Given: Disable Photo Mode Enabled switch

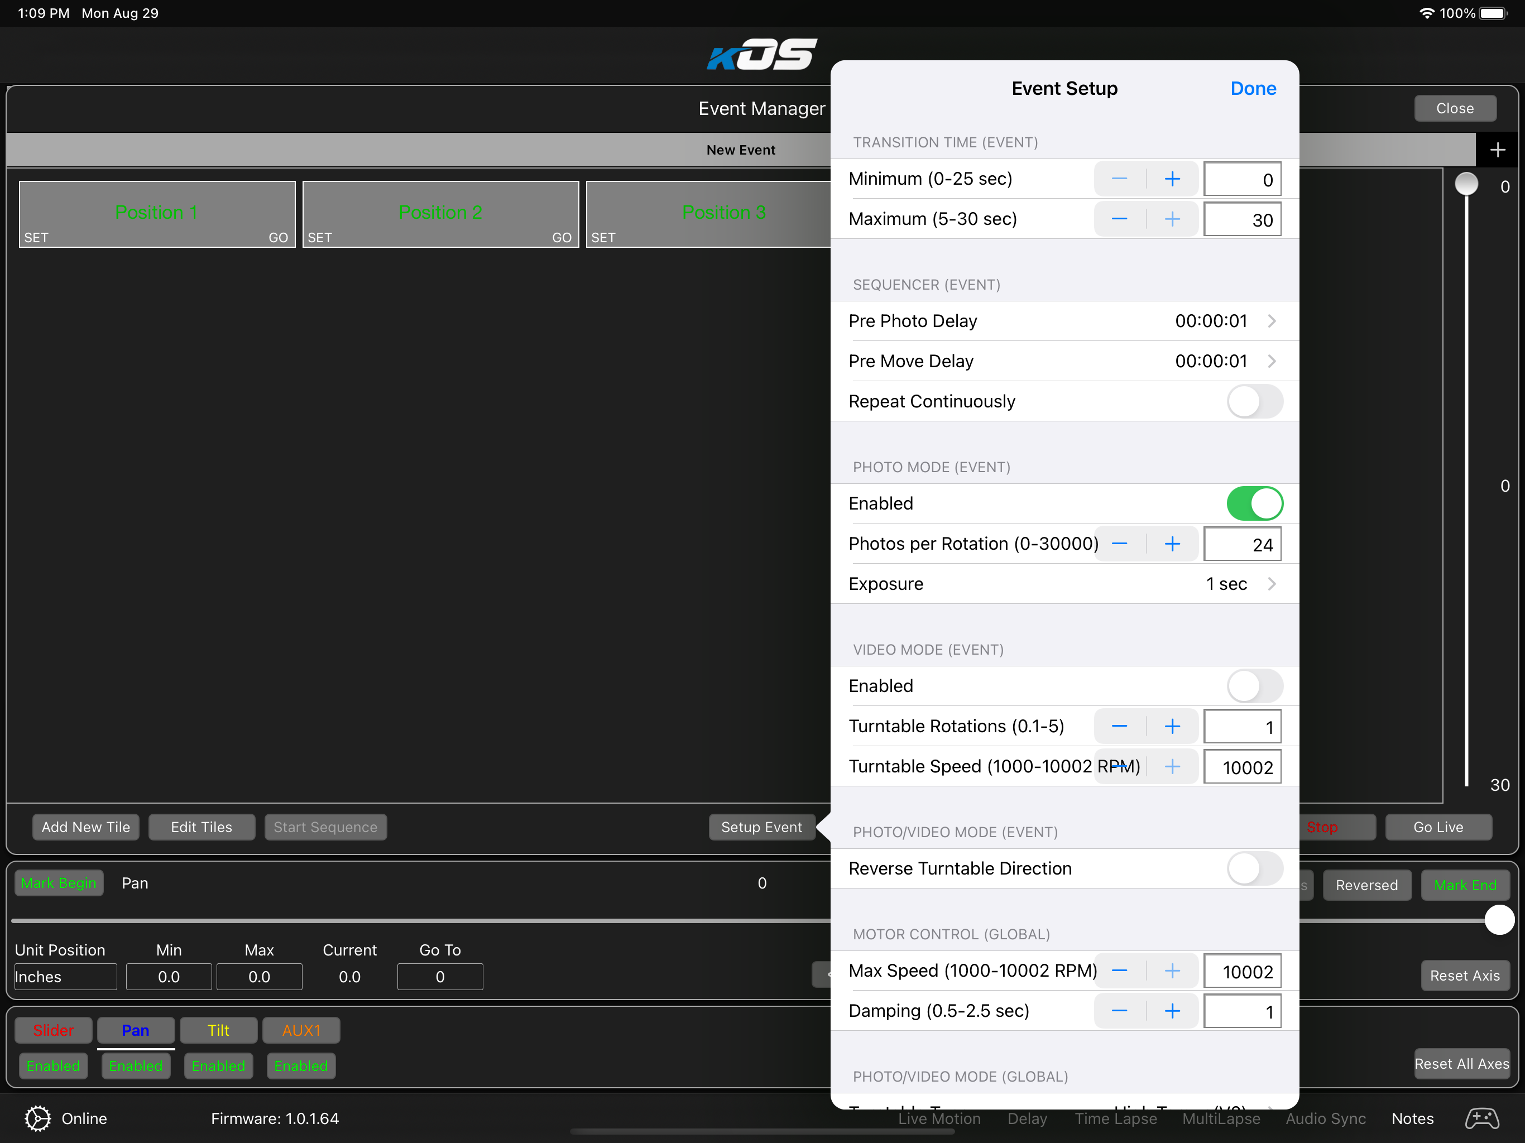Looking at the screenshot, I should (x=1254, y=503).
